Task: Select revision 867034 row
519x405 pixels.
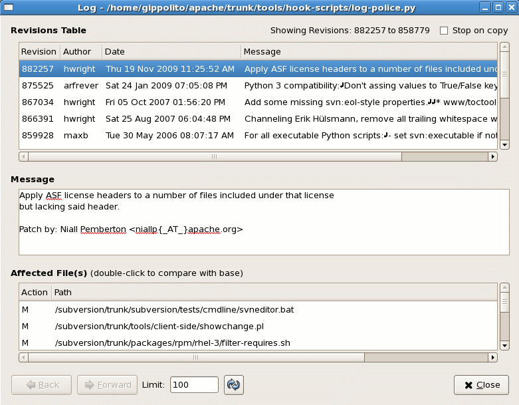Action: pos(259,102)
